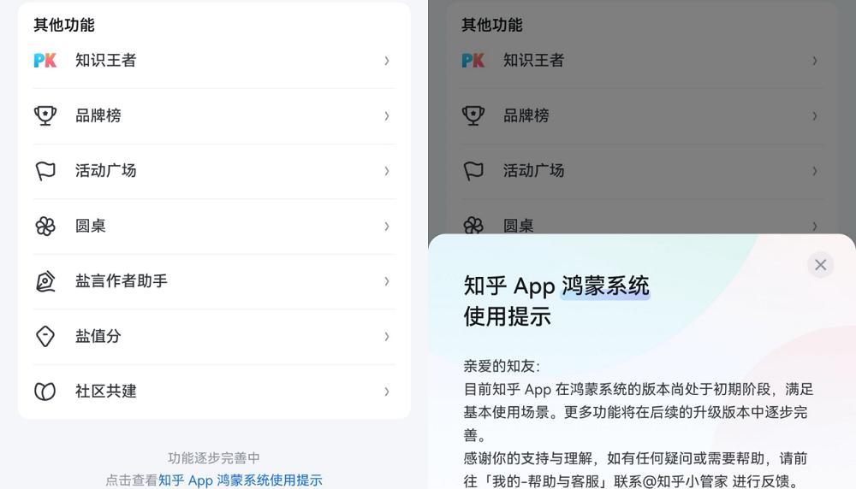
Task: Click the flower icon beside 圆桌 in left panel
Action: pos(45,226)
